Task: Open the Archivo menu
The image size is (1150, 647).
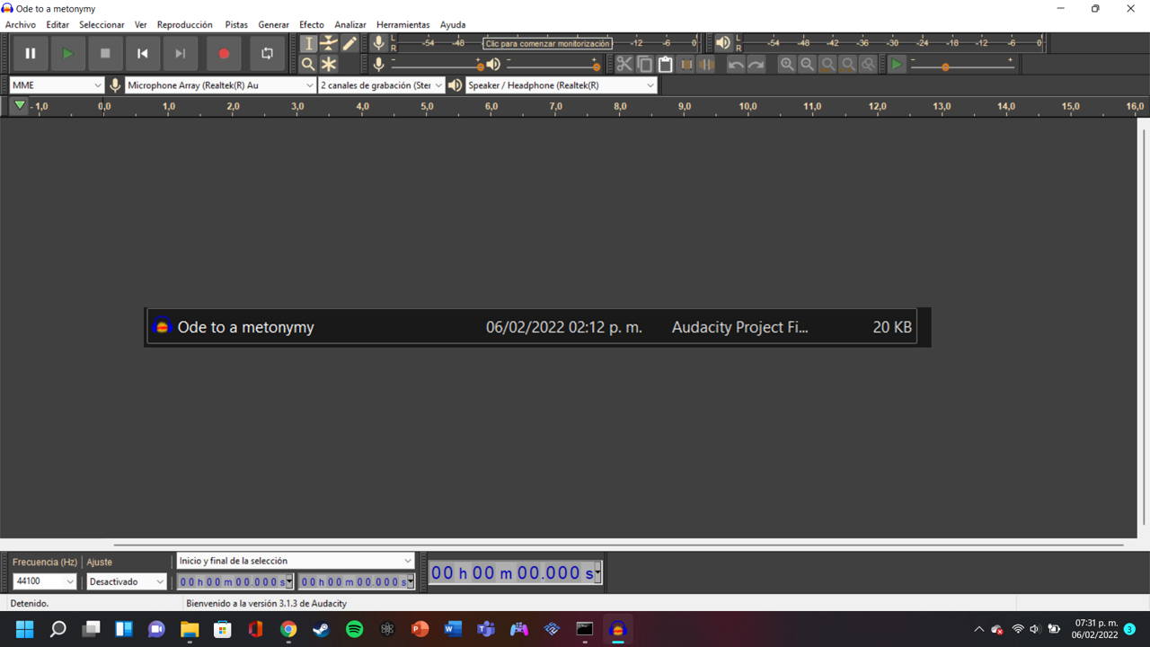Action: (21, 24)
